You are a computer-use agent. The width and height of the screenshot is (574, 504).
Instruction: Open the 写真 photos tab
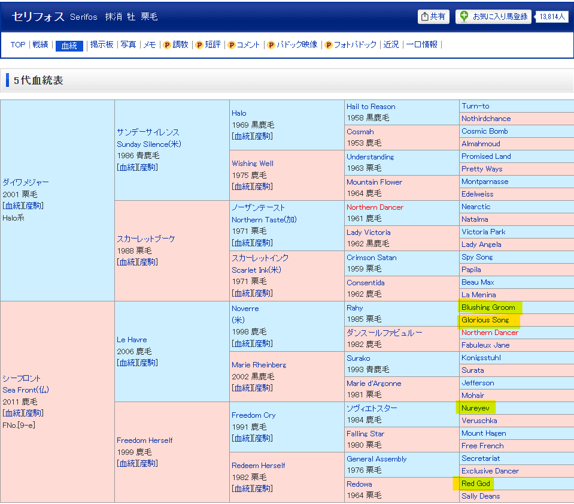coord(128,45)
